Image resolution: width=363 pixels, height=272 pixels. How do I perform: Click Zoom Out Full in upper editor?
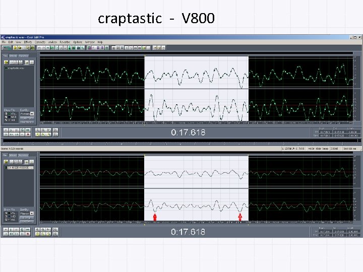[x=48, y=130]
